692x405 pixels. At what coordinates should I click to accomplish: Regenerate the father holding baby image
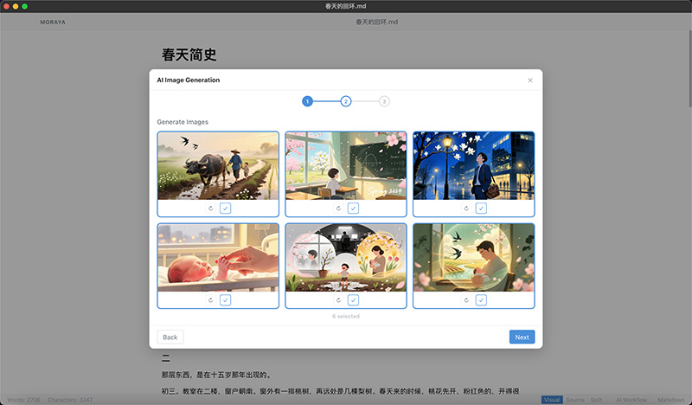[467, 300]
